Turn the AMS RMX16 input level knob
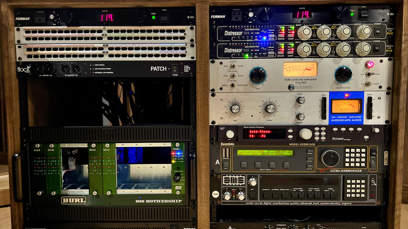The image size is (408, 229). click(x=227, y=196)
